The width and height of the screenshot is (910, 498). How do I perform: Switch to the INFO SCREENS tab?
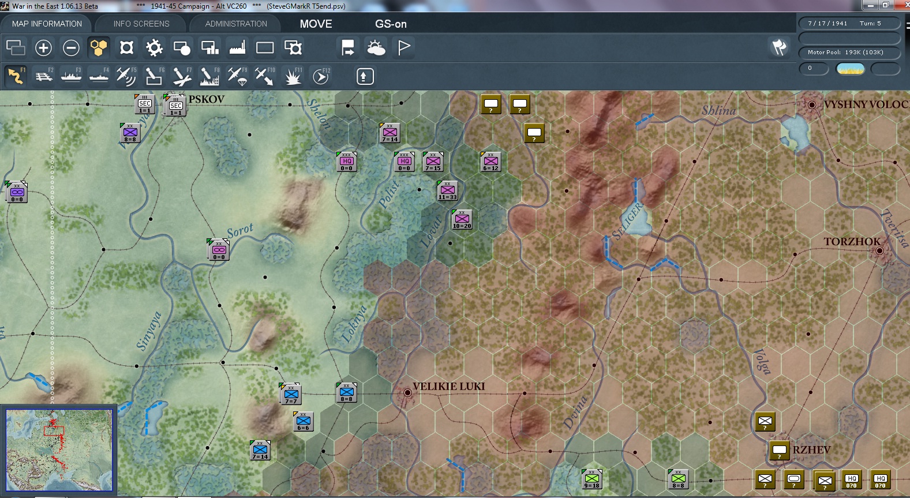(x=141, y=24)
